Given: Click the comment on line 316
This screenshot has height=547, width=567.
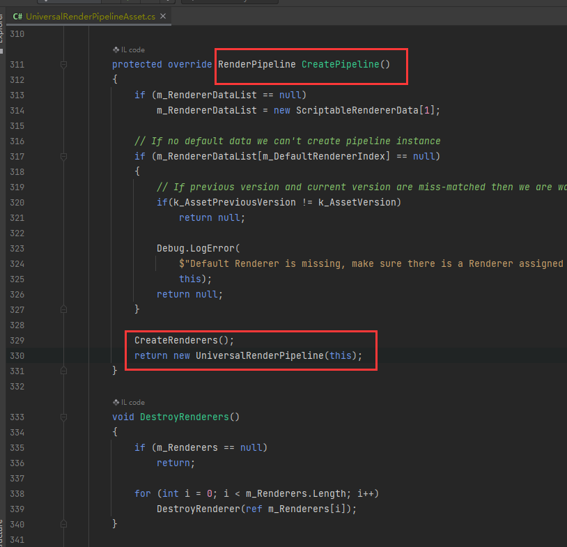Looking at the screenshot, I should pyautogui.click(x=288, y=141).
